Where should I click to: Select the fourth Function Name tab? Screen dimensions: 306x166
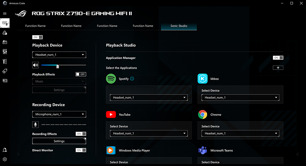[x=143, y=26]
